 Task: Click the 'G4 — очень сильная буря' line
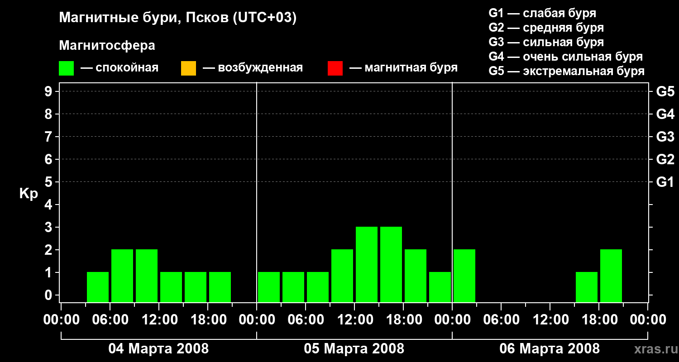tap(566, 57)
